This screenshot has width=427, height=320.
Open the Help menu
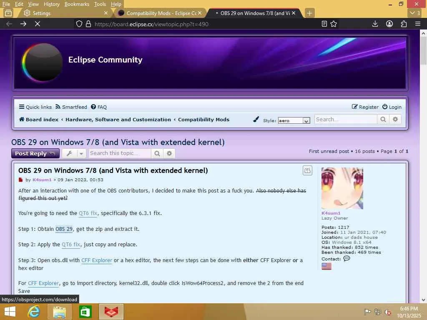(116, 4)
